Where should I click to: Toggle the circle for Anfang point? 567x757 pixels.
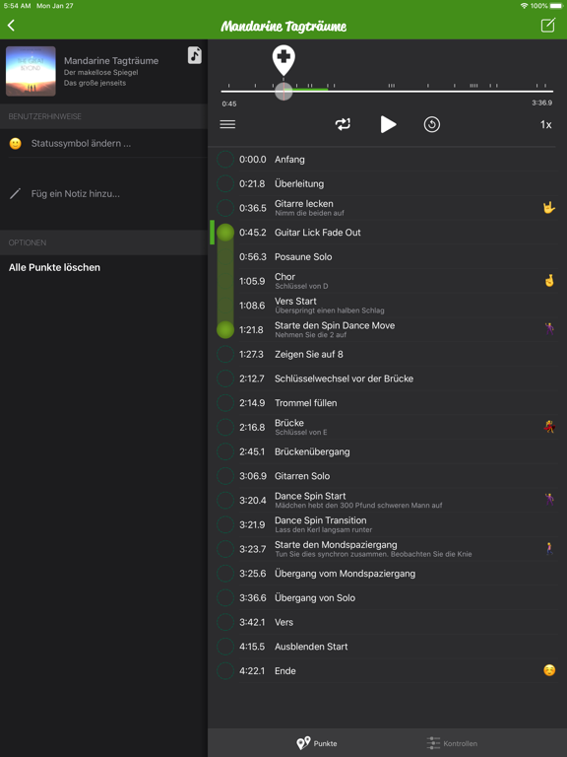click(x=225, y=160)
